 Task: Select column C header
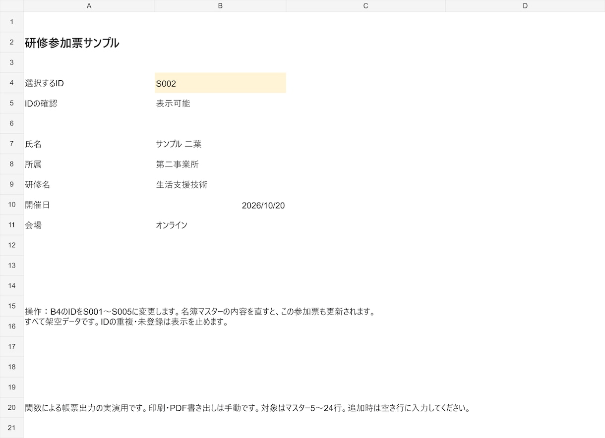coord(365,5)
